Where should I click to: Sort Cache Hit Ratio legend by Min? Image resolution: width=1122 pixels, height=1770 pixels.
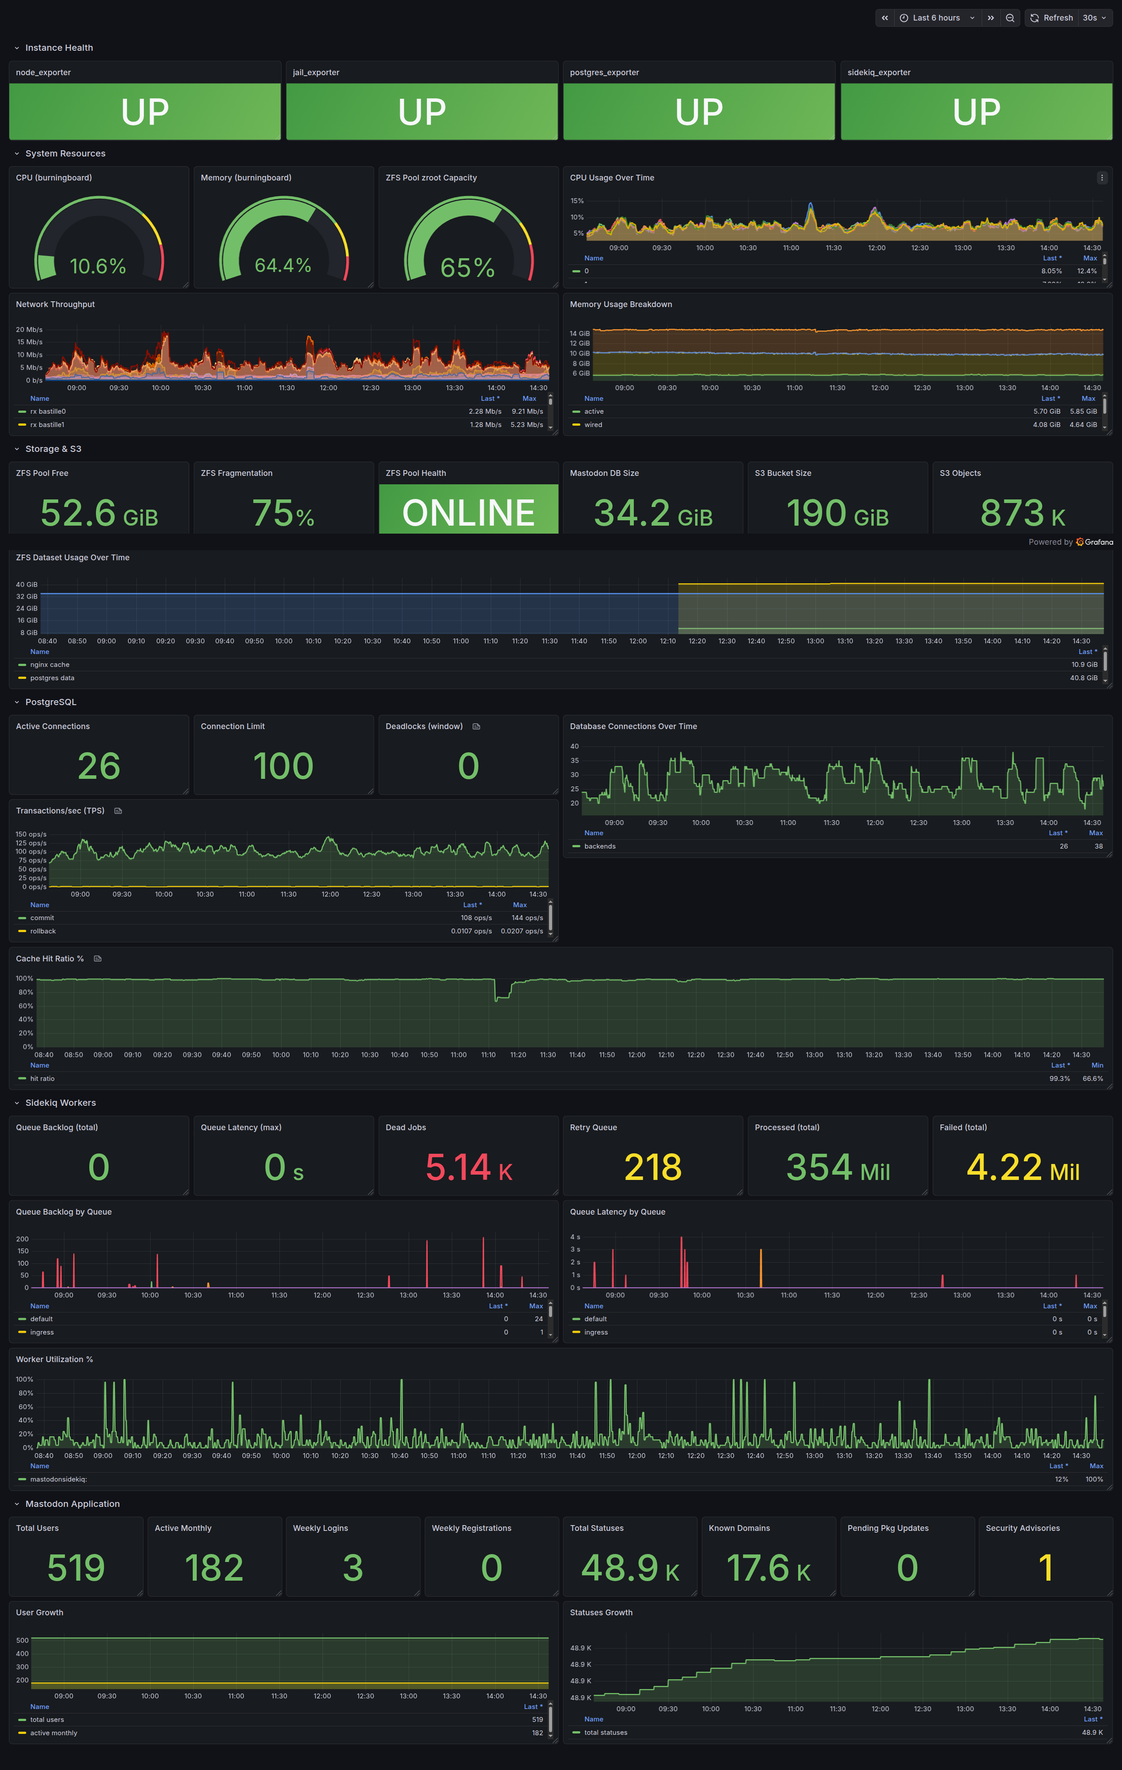(1097, 1065)
